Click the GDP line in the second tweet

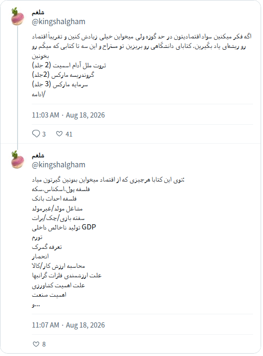(x=64, y=228)
